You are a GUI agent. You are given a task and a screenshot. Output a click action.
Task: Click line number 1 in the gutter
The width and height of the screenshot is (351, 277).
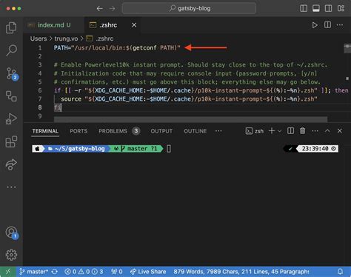point(40,47)
